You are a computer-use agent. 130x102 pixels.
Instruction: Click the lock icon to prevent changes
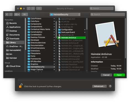[20, 86]
